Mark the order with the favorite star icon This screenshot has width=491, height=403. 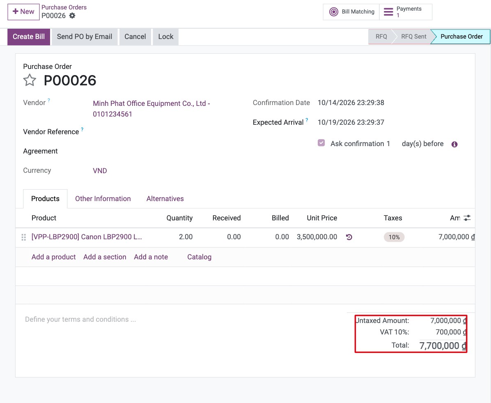point(30,80)
